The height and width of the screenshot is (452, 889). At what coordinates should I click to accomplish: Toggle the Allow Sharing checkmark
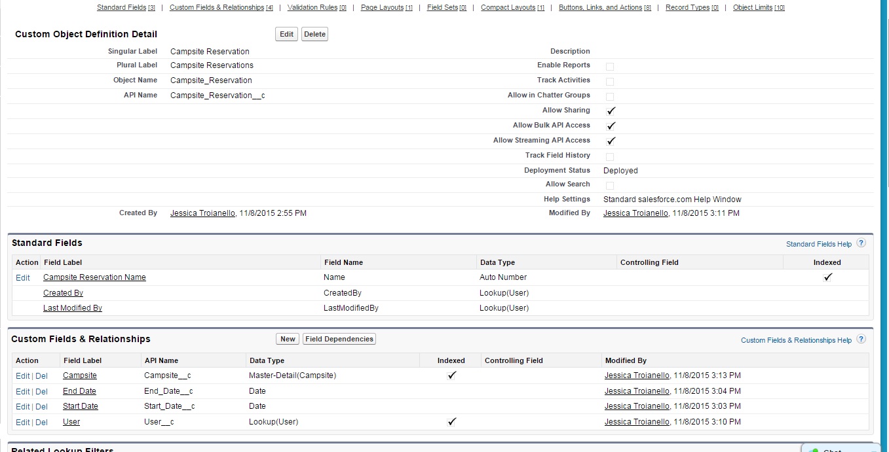611,111
